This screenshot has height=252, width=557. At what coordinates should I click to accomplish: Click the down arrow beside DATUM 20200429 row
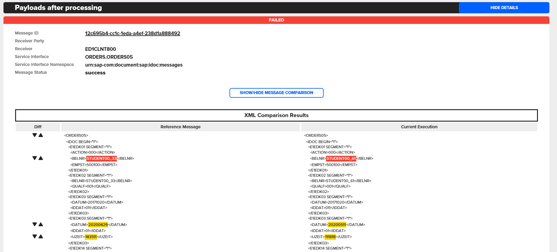click(x=35, y=224)
